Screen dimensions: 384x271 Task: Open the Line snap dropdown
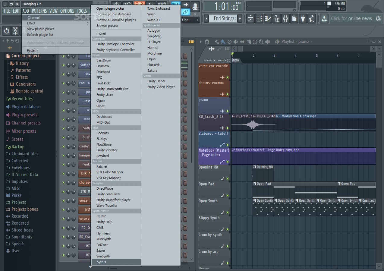click(x=190, y=20)
